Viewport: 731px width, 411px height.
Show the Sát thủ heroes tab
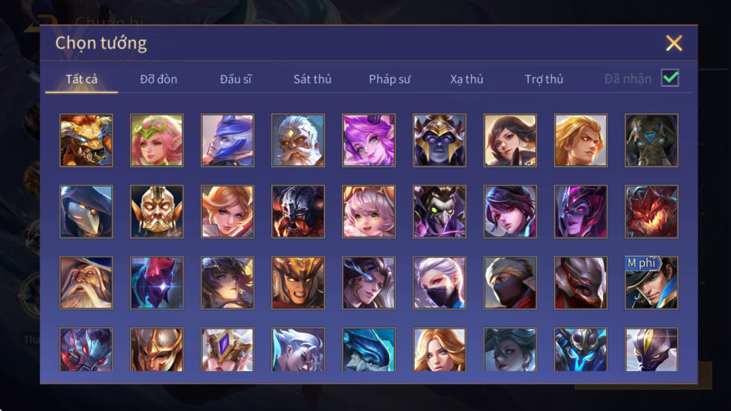312,80
